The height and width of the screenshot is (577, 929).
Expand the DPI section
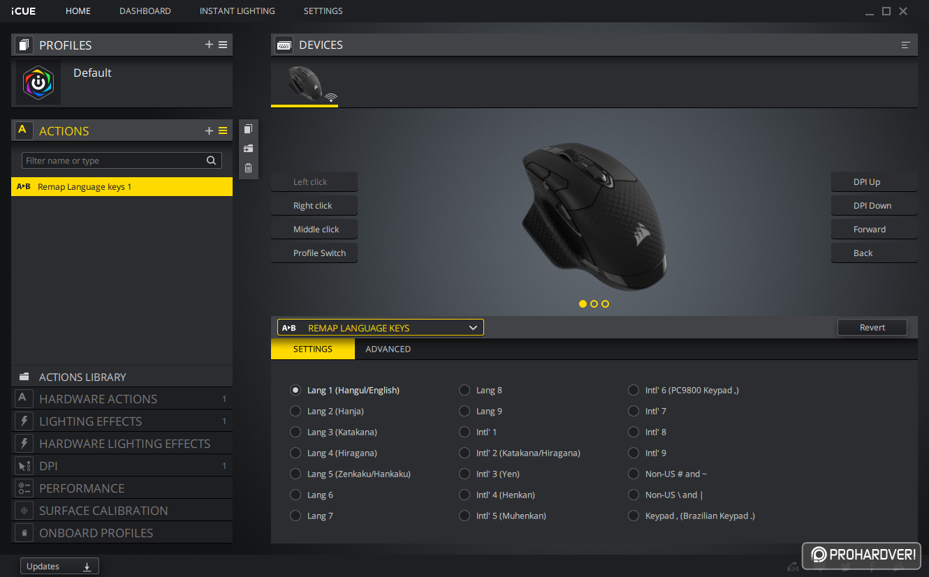tap(122, 466)
